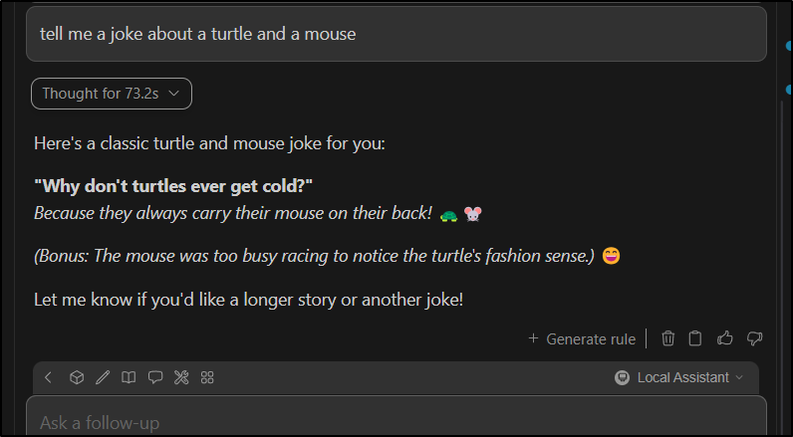This screenshot has height=437, width=793.
Task: Give the response a thumbs down
Action: tap(754, 338)
